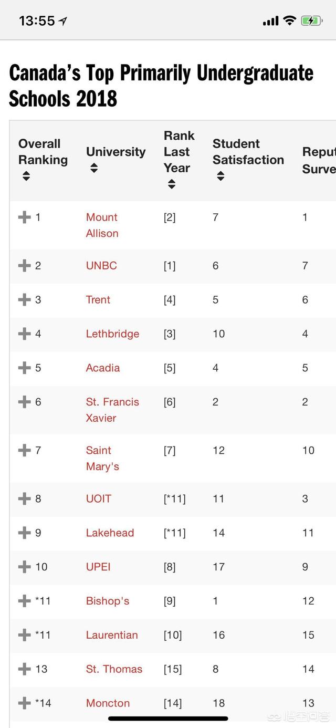The image size is (336, 728).
Task: Expand the Lethbridge row plus icon
Action: pyautogui.click(x=24, y=334)
